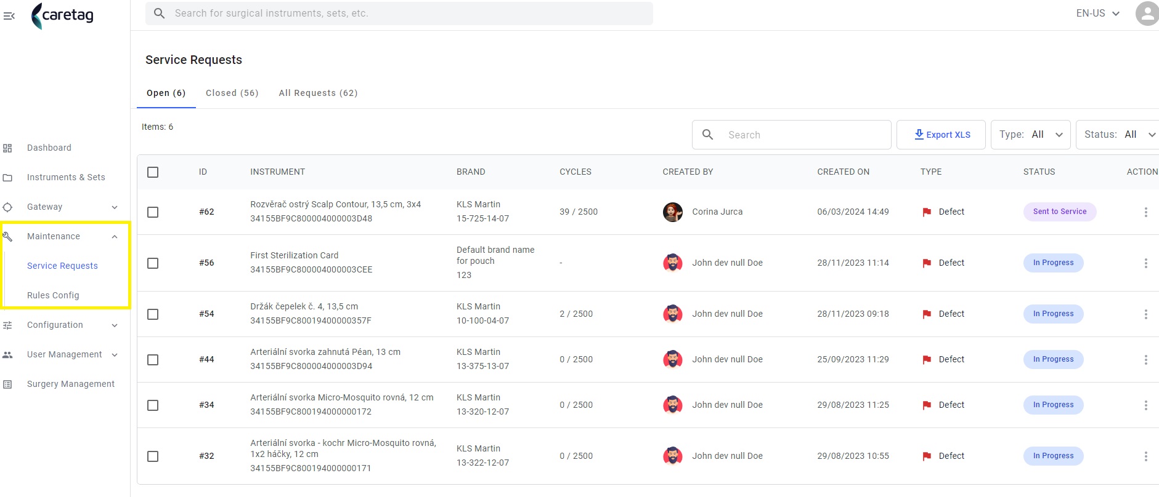Viewport: 1159px width, 497px height.
Task: Click the table Search input field
Action: (x=791, y=135)
